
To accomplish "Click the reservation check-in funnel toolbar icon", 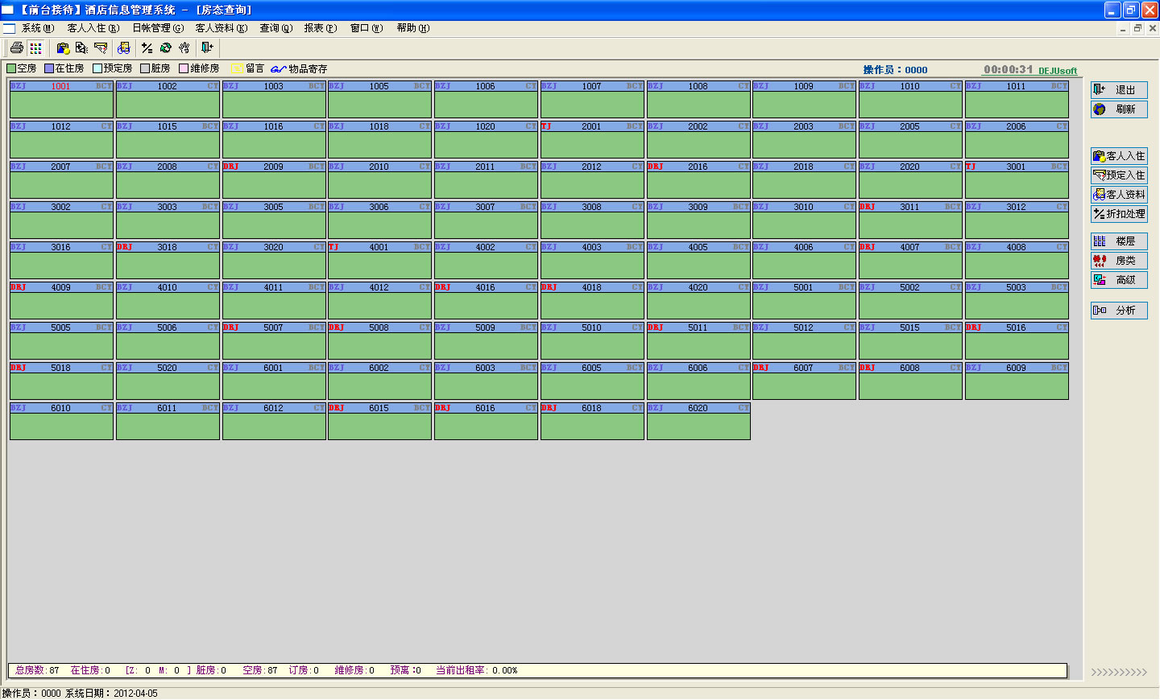I will point(100,48).
